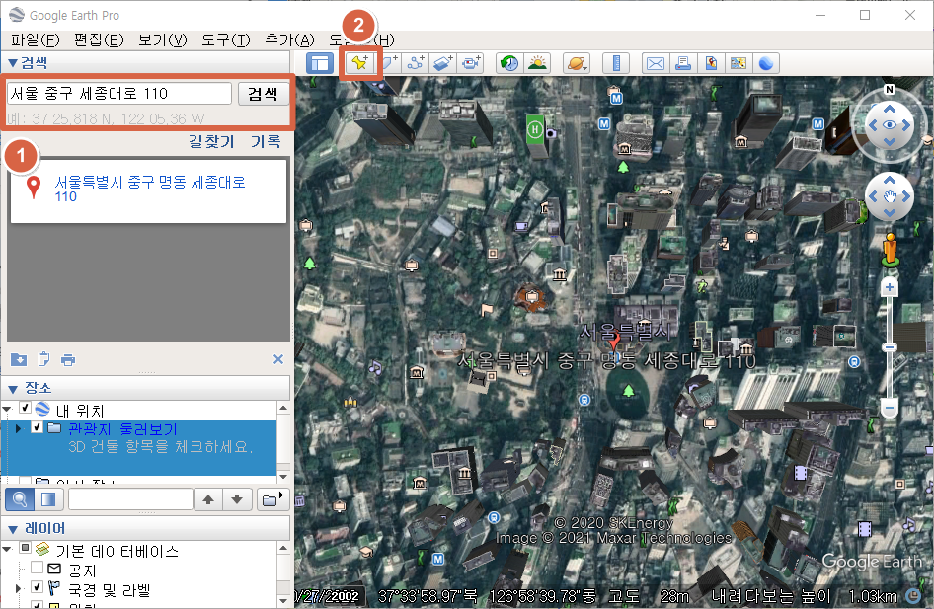Open the 도구(T) menu
This screenshot has width=934, height=609.
pyautogui.click(x=226, y=39)
